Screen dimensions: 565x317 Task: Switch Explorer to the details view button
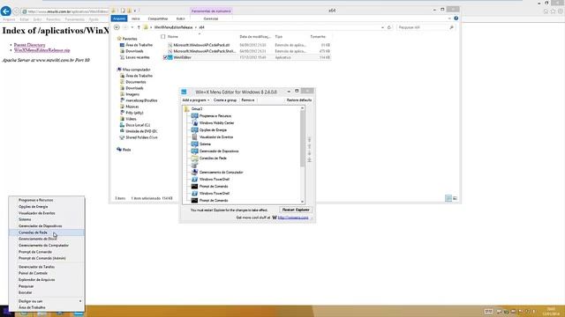448,198
